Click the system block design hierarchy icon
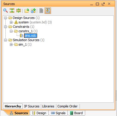 coord(16,22)
